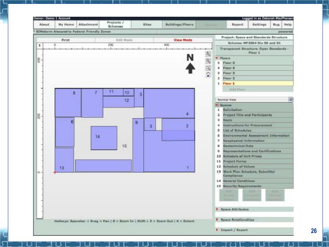Viewport: 329px width, 247px height.
Task: Select Environmental Assessment Information space
Action: point(258,135)
